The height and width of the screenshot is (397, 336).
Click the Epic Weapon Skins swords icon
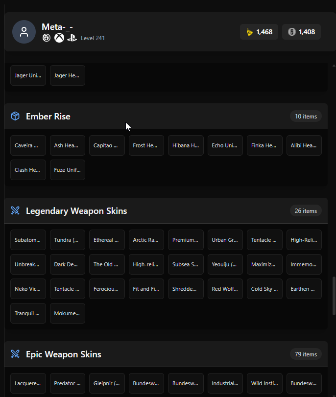pyautogui.click(x=15, y=354)
